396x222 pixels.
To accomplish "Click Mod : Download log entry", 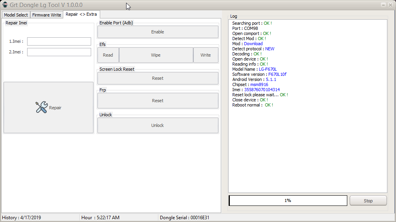I will click(x=247, y=44).
